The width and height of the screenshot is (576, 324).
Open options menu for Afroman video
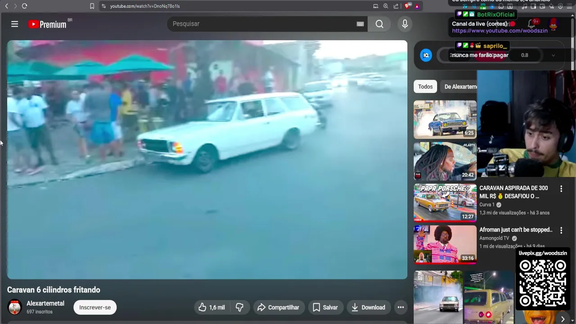point(561,230)
